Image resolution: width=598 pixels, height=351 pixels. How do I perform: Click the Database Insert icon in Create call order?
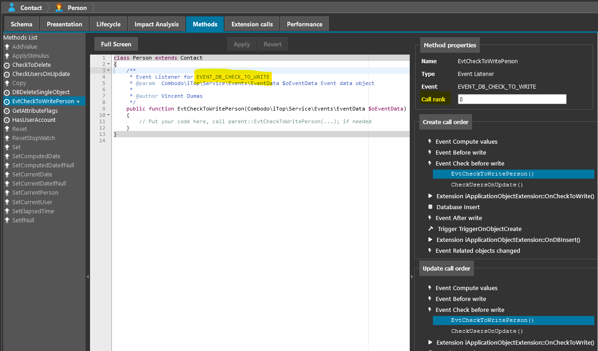(x=430, y=207)
